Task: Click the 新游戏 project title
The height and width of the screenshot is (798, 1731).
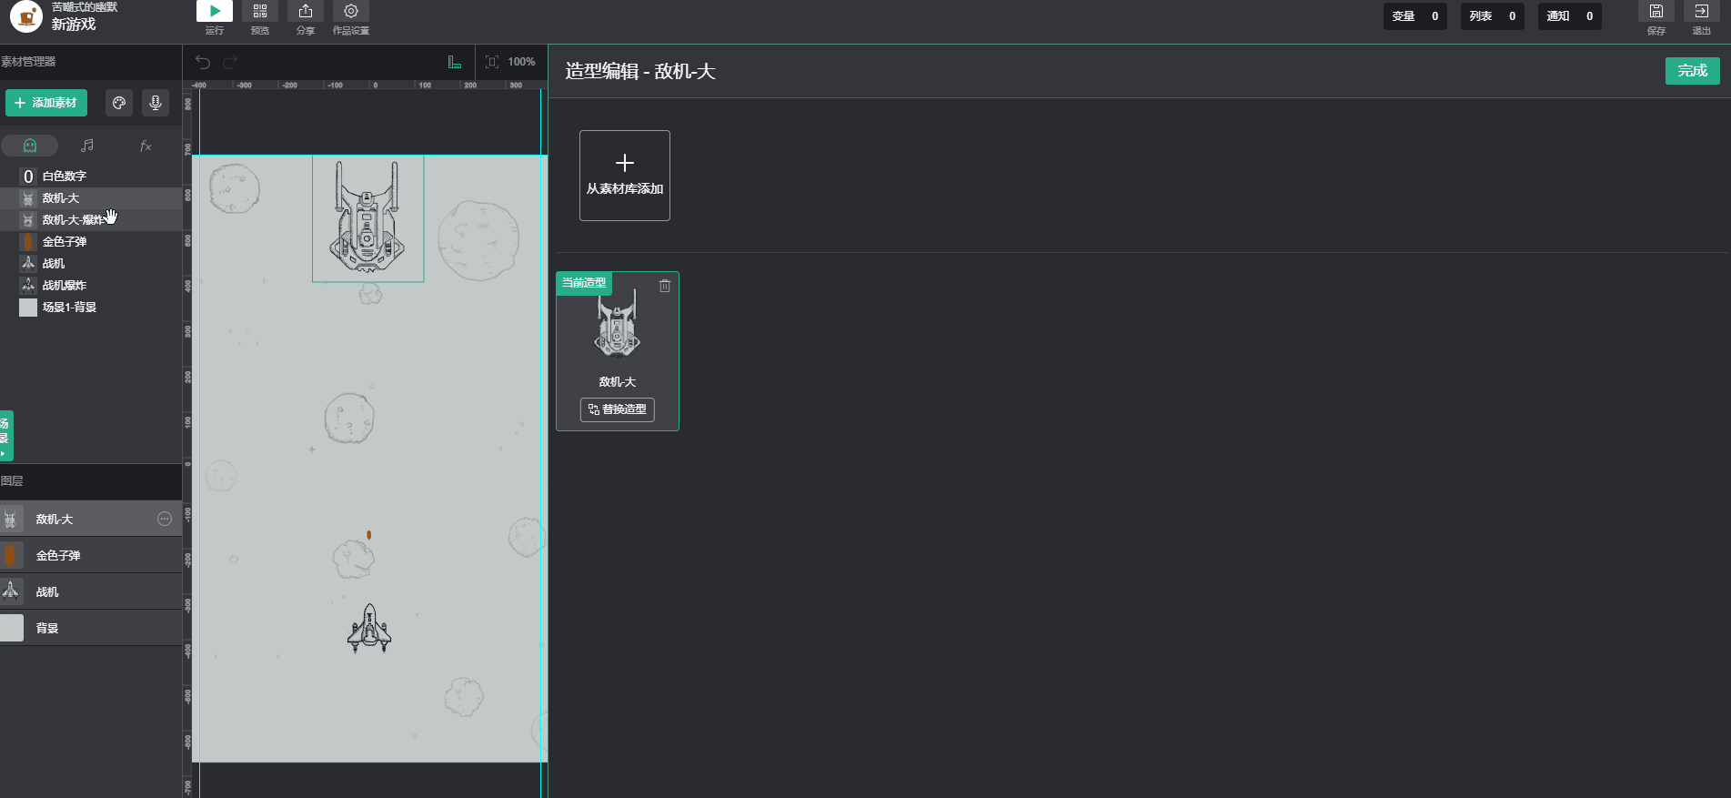Action: (74, 25)
